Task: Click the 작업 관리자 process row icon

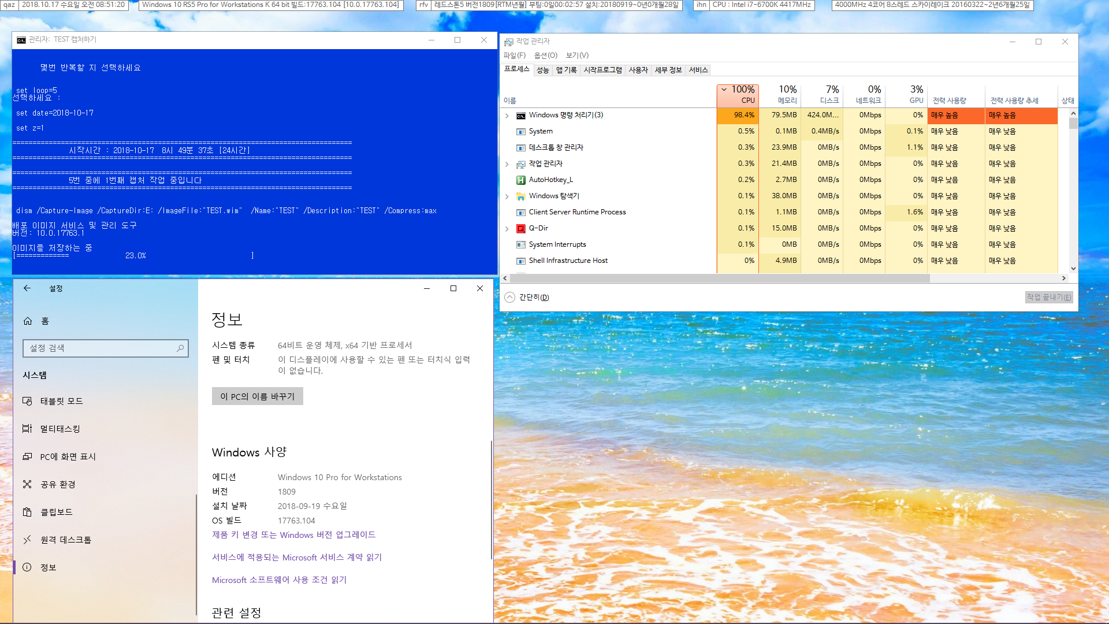Action: 521,164
